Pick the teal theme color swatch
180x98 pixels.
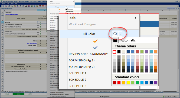[x=151, y=52]
